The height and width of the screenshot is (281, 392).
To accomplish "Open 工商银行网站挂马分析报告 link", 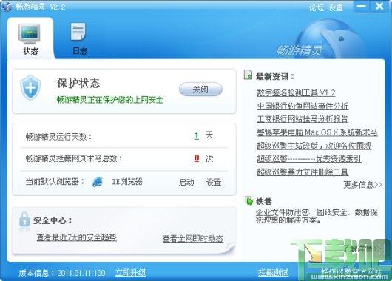I will 303,119.
